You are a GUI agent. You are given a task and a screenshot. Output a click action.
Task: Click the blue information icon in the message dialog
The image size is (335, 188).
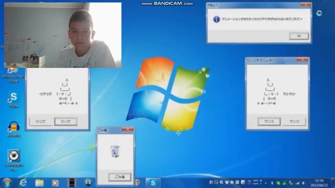coord(216,19)
